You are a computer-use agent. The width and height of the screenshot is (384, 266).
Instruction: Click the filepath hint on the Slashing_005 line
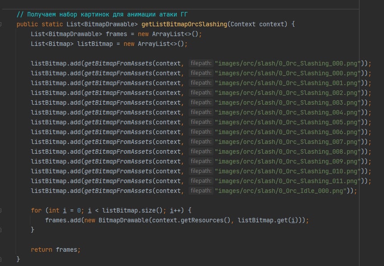(x=201, y=122)
